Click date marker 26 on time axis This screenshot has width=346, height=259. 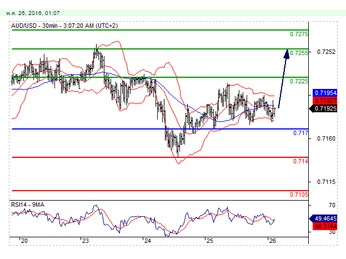point(273,241)
